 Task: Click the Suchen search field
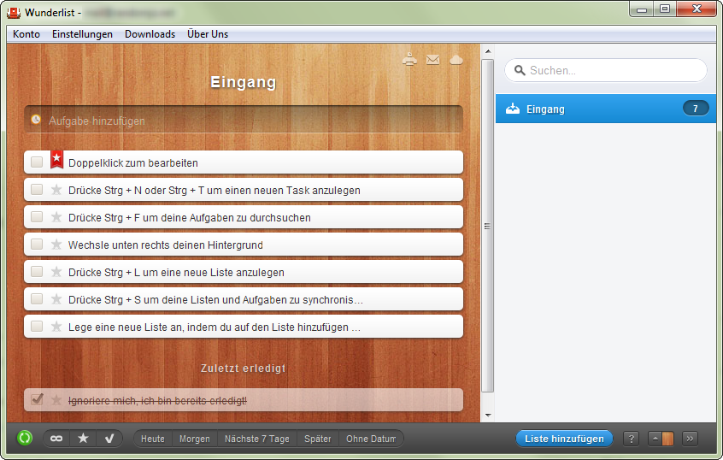pyautogui.click(x=605, y=70)
